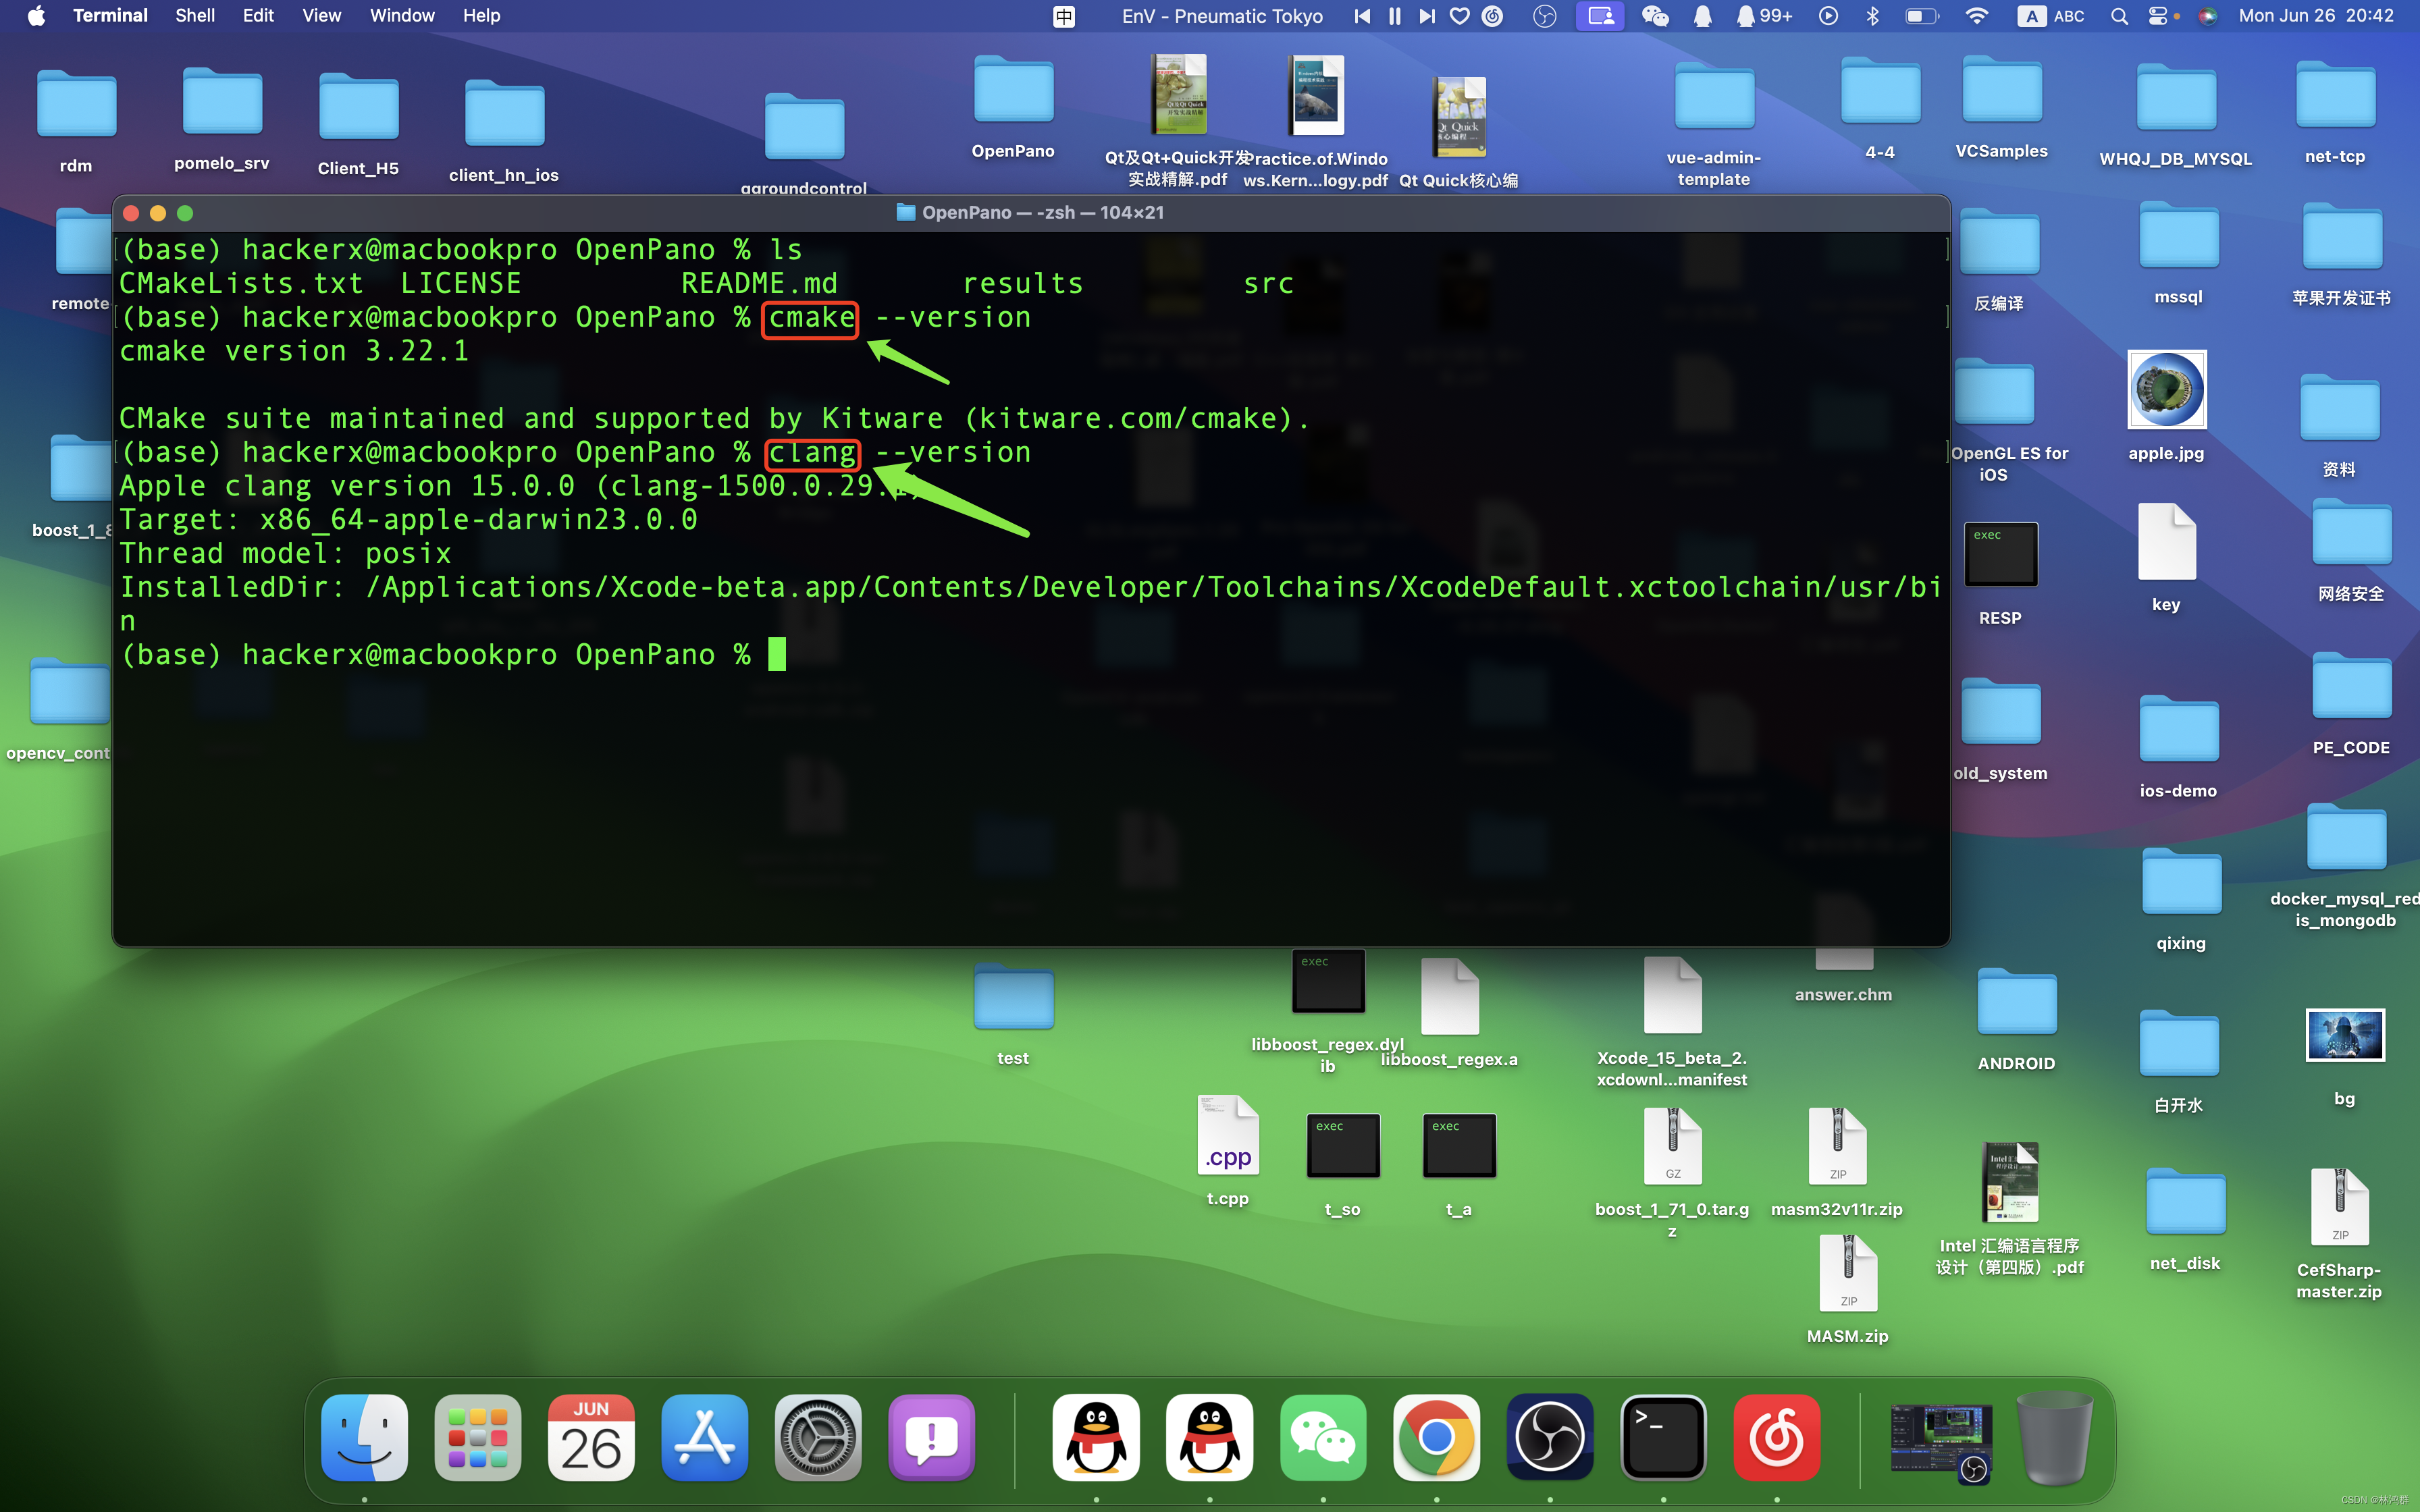Open Spotlight search

[x=2119, y=16]
